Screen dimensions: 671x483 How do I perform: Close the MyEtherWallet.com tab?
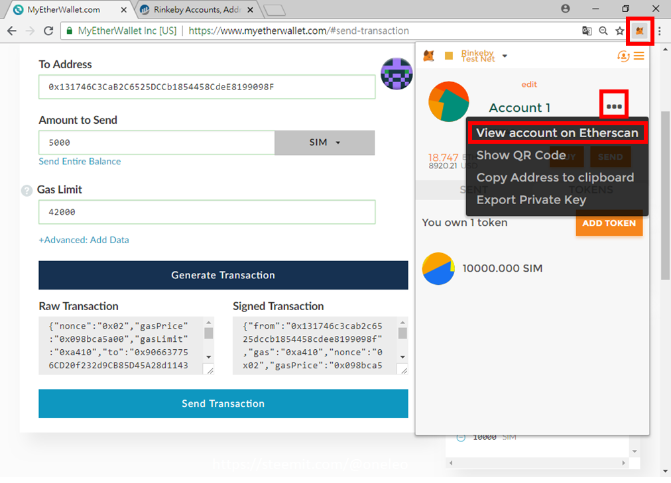tap(124, 9)
